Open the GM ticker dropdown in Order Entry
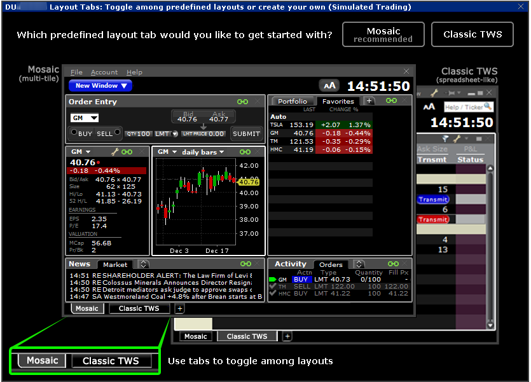The width and height of the screenshot is (531, 382). [x=85, y=118]
